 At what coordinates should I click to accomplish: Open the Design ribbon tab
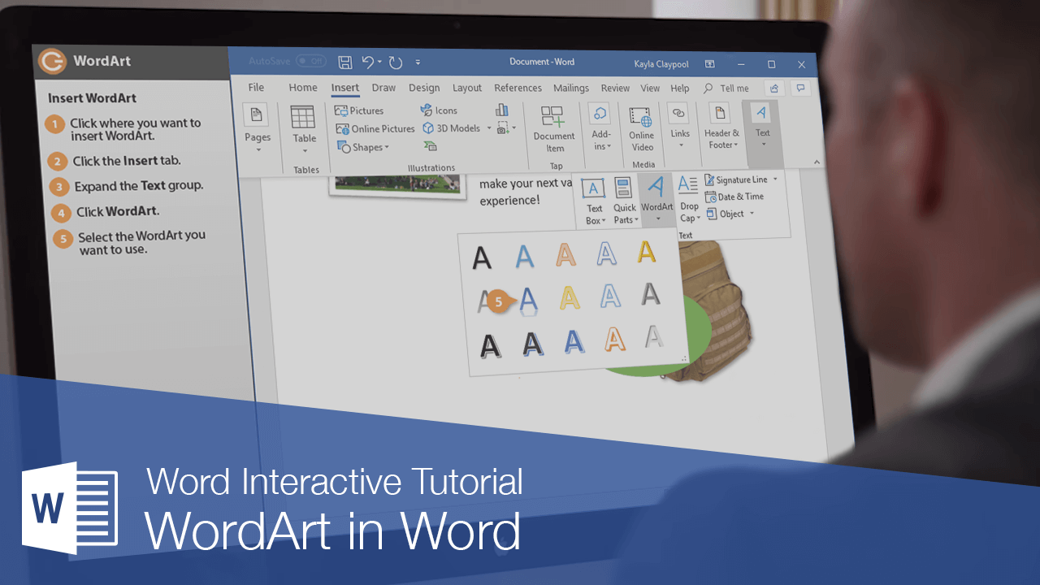coord(424,88)
